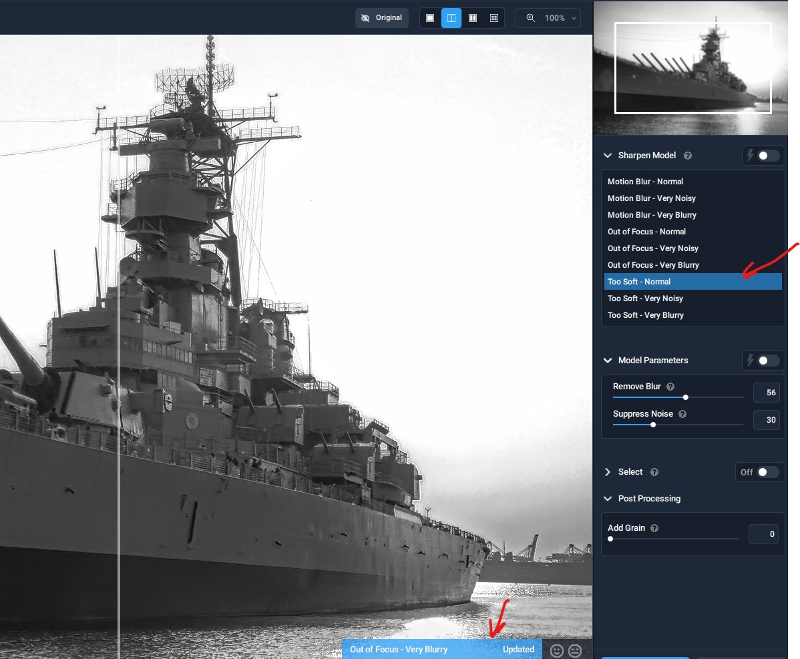Image resolution: width=800 pixels, height=659 pixels.
Task: Click the Remove Blur value field
Action: (767, 393)
